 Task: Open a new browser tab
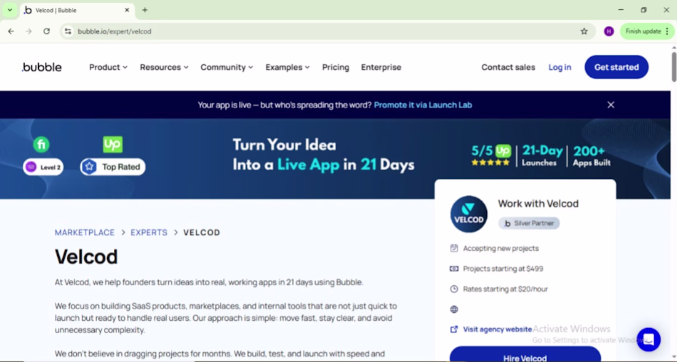coord(145,10)
